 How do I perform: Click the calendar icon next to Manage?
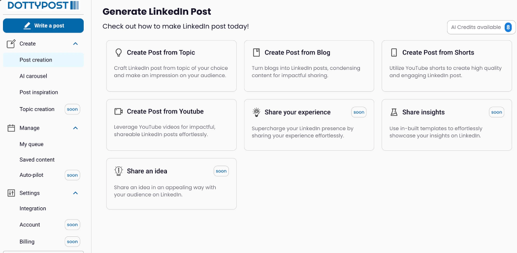click(11, 128)
